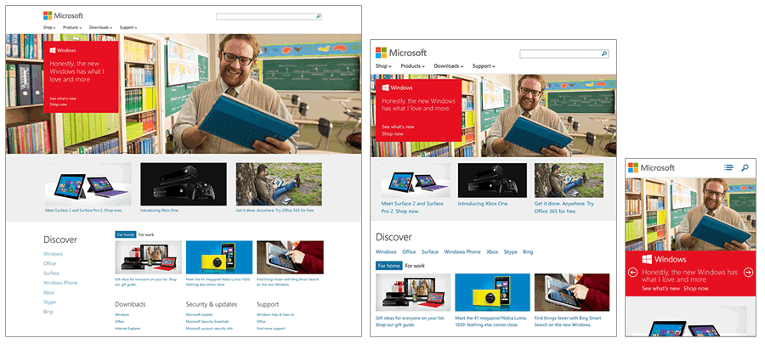Select the For home tab on the desktop-width page
The image size is (765, 344).
(x=126, y=235)
